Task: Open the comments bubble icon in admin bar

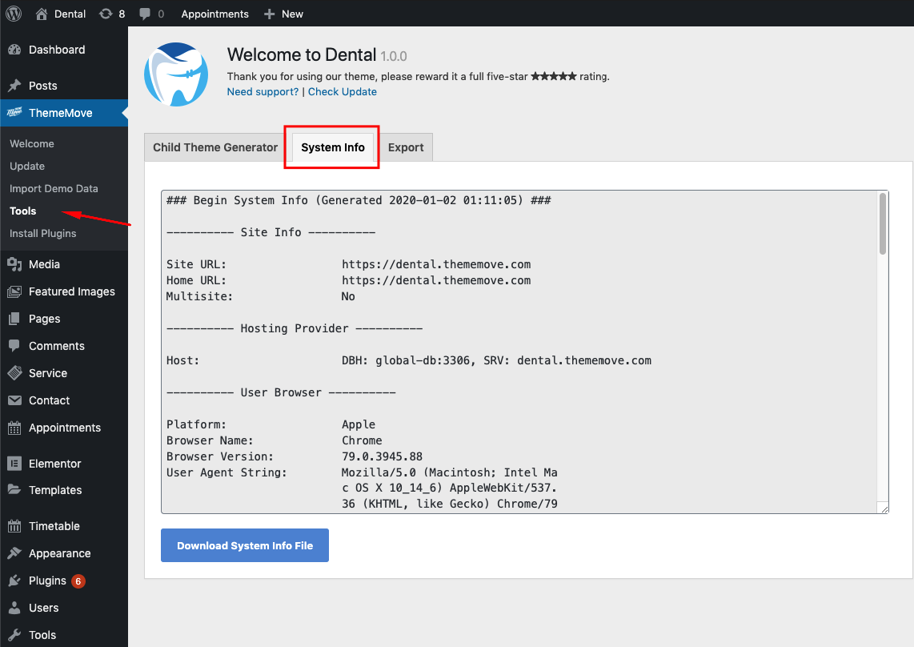Action: point(145,14)
